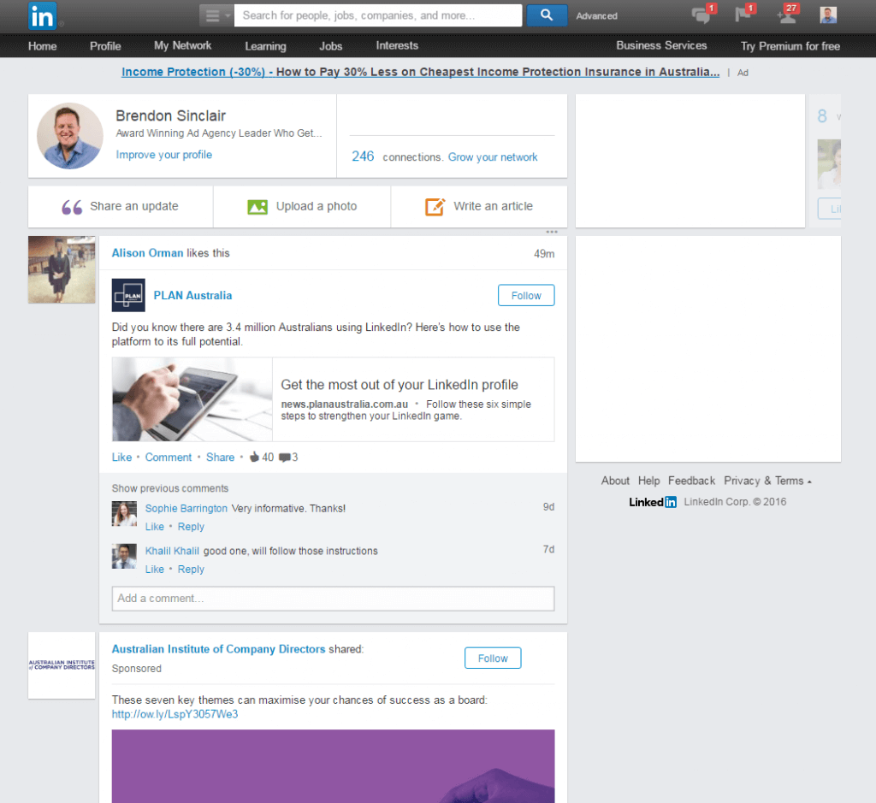
Task: Click the blue search magnifier button
Action: (547, 15)
